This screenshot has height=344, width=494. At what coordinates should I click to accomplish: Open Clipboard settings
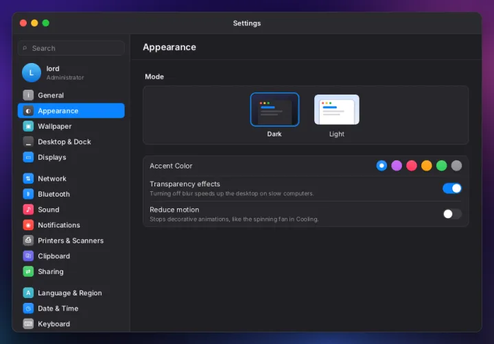pyautogui.click(x=71, y=256)
